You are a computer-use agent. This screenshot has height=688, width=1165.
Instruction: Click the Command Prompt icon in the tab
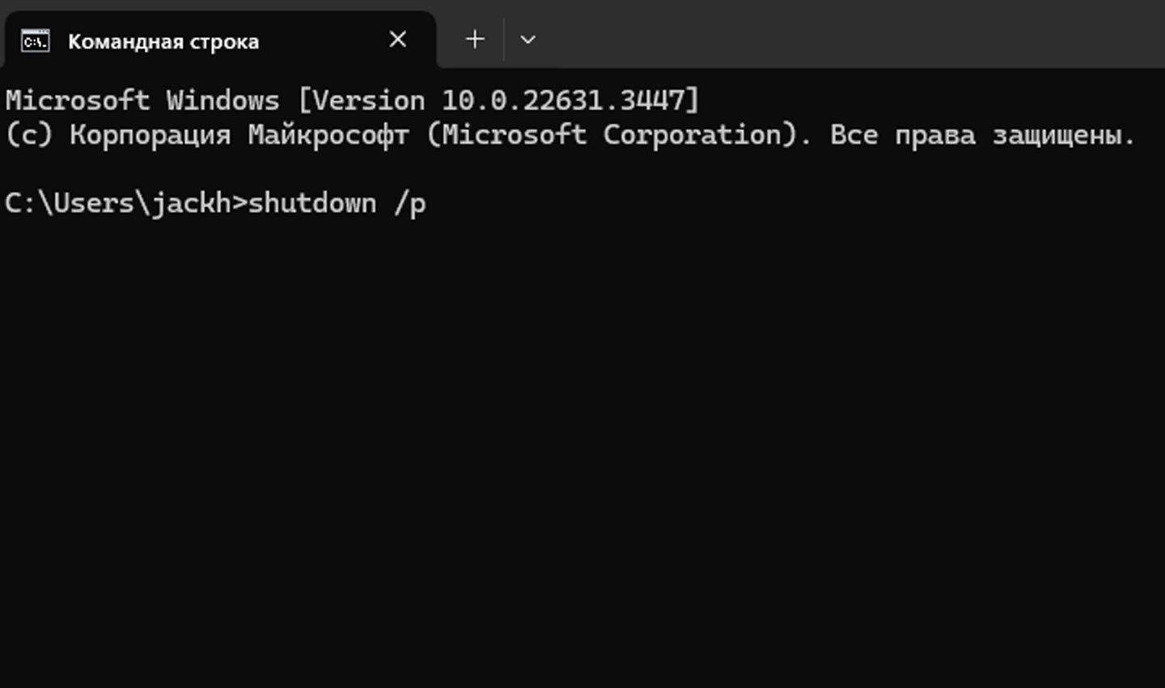[35, 40]
